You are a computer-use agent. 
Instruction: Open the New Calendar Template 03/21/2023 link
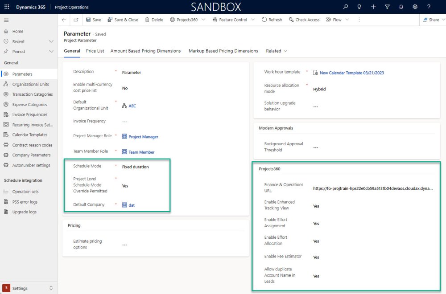[352, 73]
